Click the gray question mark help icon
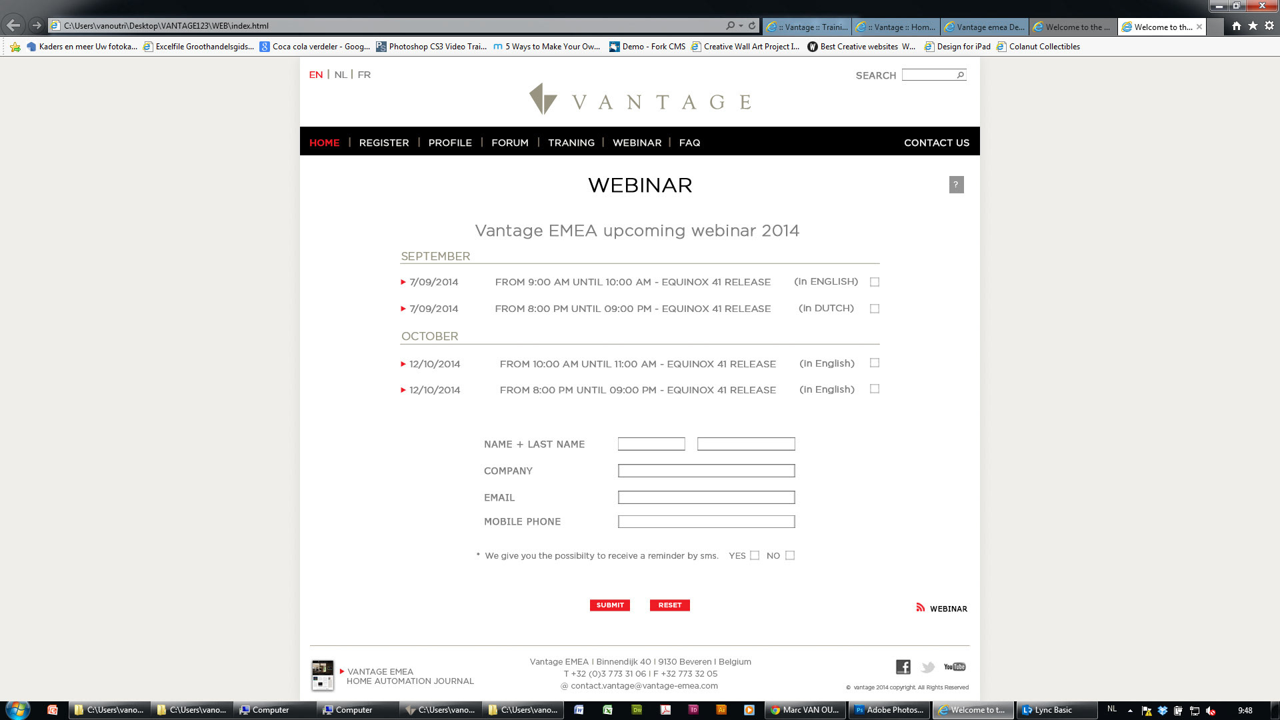 (x=956, y=185)
